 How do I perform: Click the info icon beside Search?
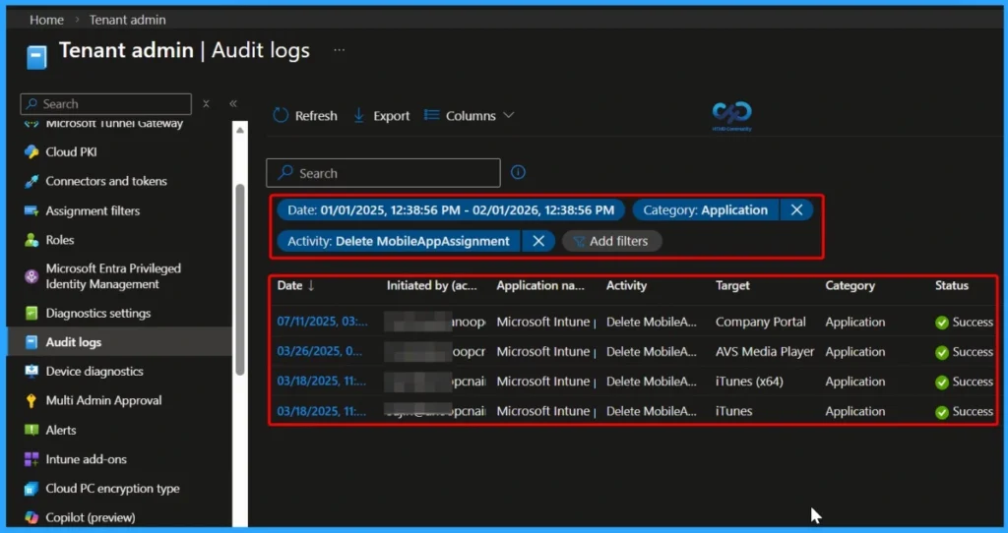[518, 172]
